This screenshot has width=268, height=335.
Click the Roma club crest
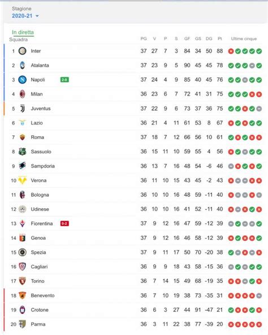23,137
